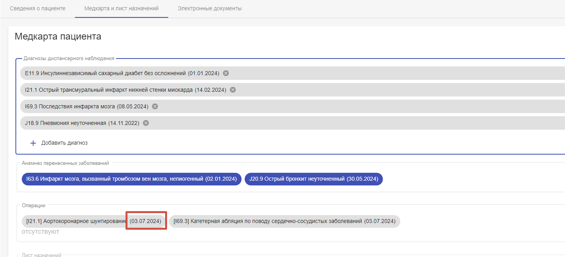Click the отсутствуют text under operations

pyautogui.click(x=40, y=232)
